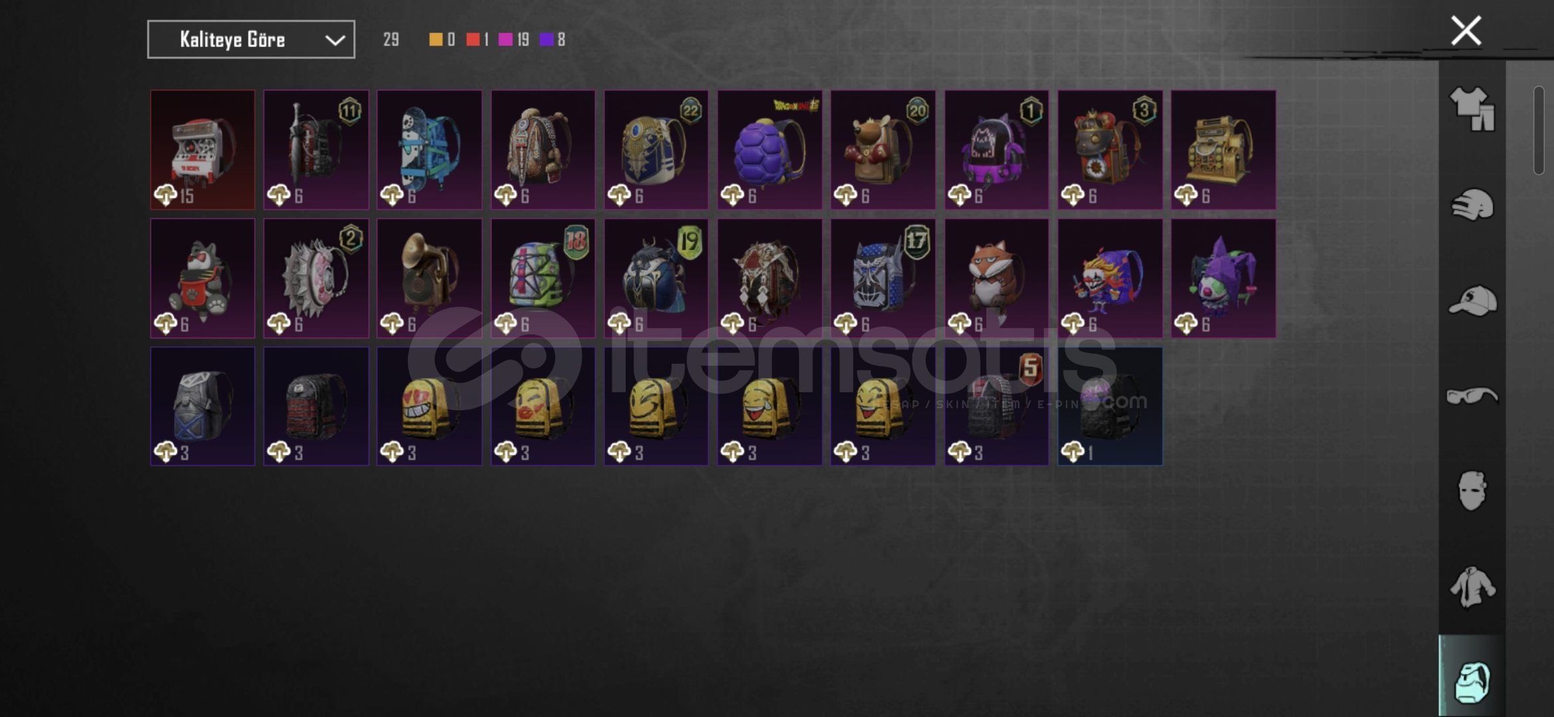This screenshot has width=1554, height=717.
Task: Pick the heart-eyes emoji yellow backpack
Action: pos(430,406)
